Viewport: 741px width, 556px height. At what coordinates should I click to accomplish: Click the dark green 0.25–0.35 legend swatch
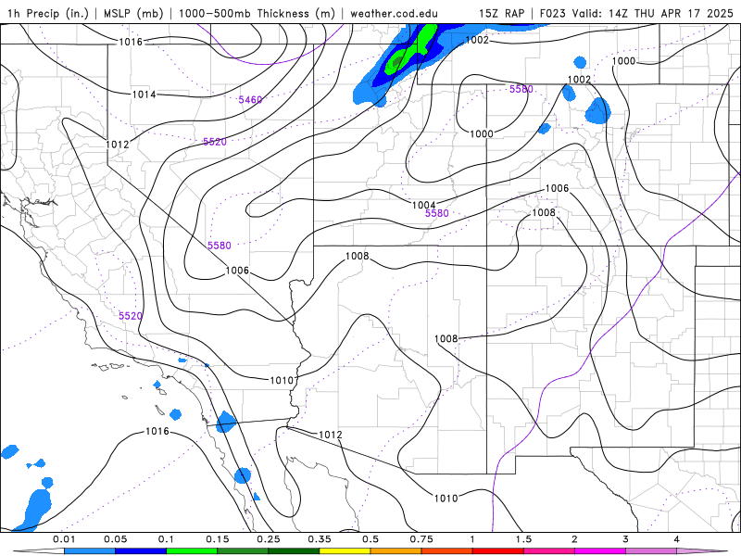coord(294,551)
